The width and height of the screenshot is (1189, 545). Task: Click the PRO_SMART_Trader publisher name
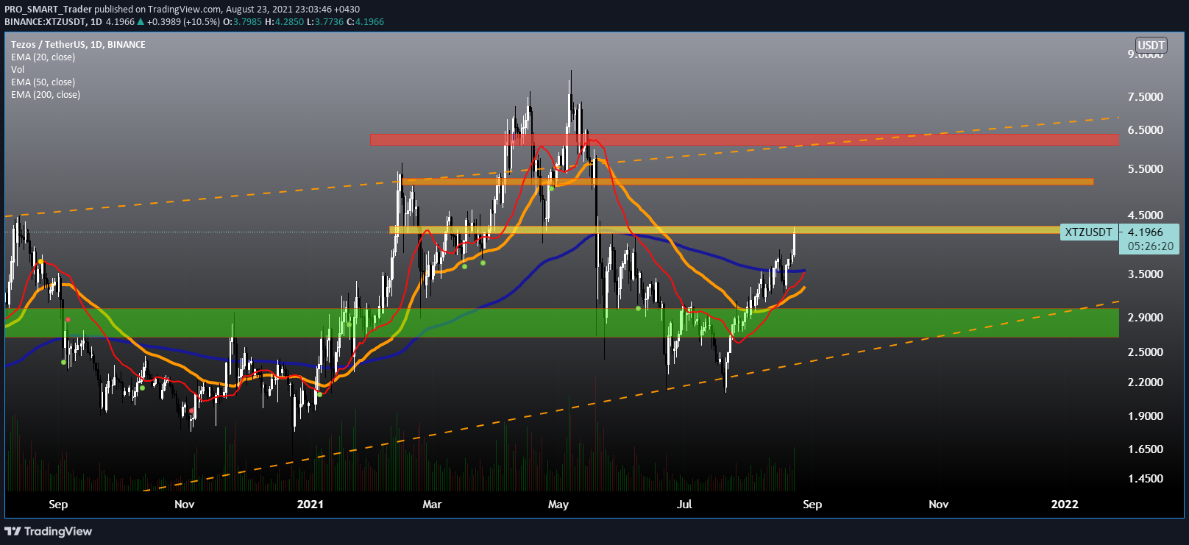[49, 10]
